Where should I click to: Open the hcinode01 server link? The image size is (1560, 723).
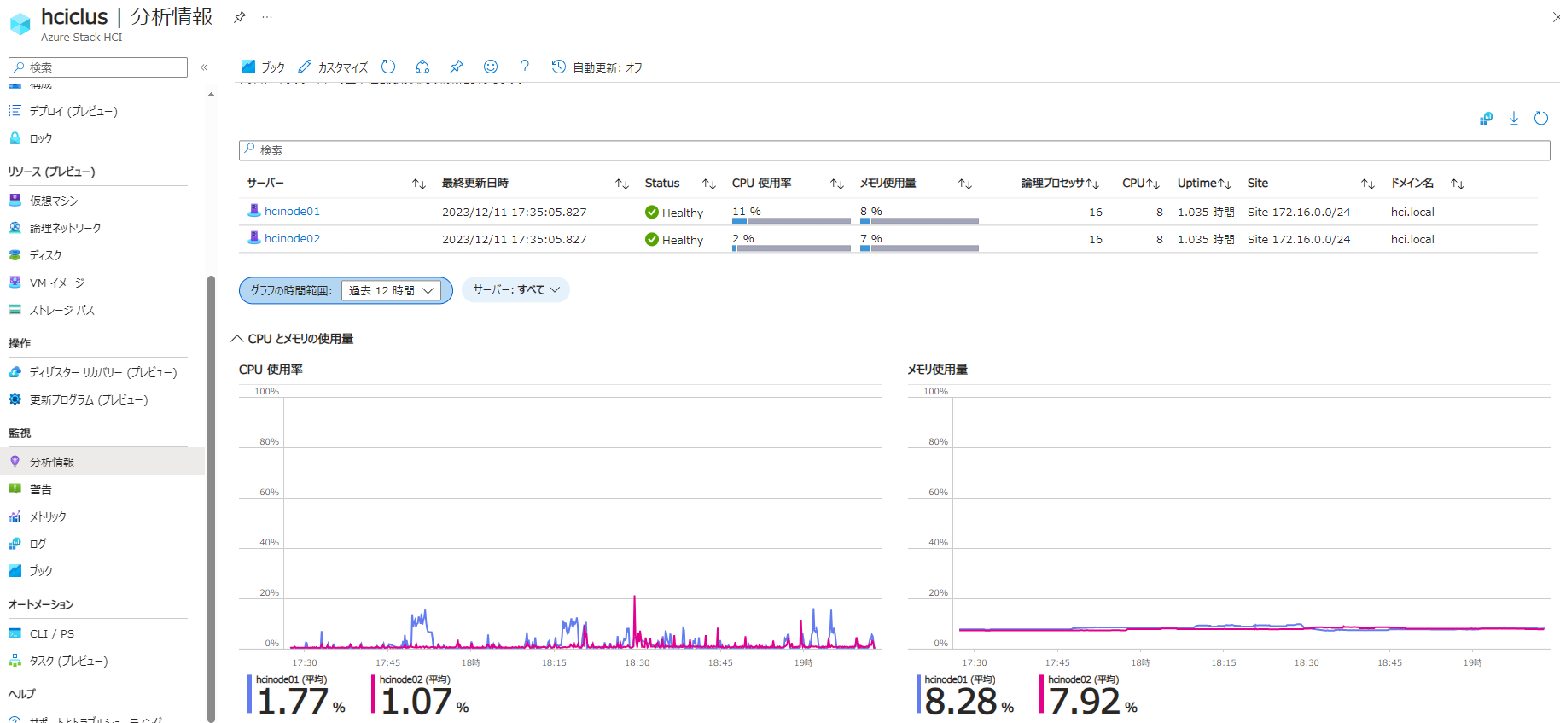pyautogui.click(x=292, y=212)
